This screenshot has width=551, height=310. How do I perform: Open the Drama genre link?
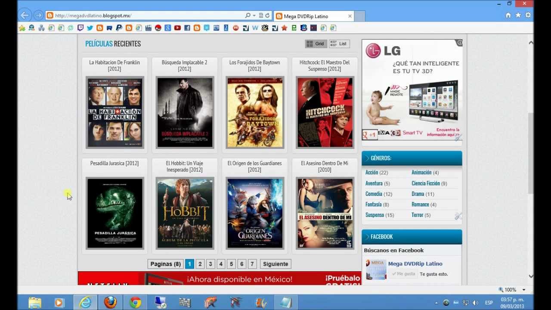pyautogui.click(x=418, y=194)
